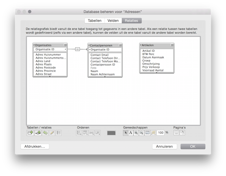Select Organisatie ID in Contactpersonen table
This screenshot has width=226, height=176.
coord(105,49)
